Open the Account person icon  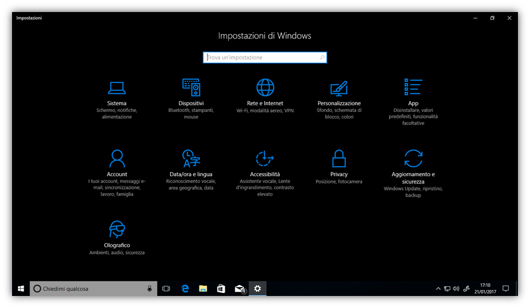coord(117,159)
